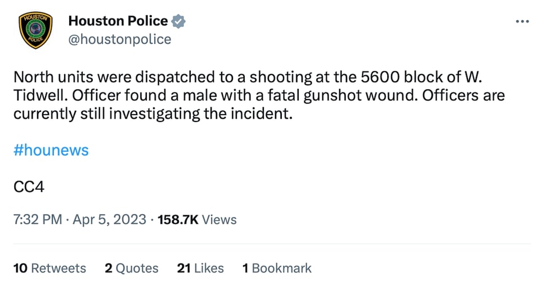Click the blue verified checkmark badge
The width and height of the screenshot is (540, 290).
click(178, 21)
